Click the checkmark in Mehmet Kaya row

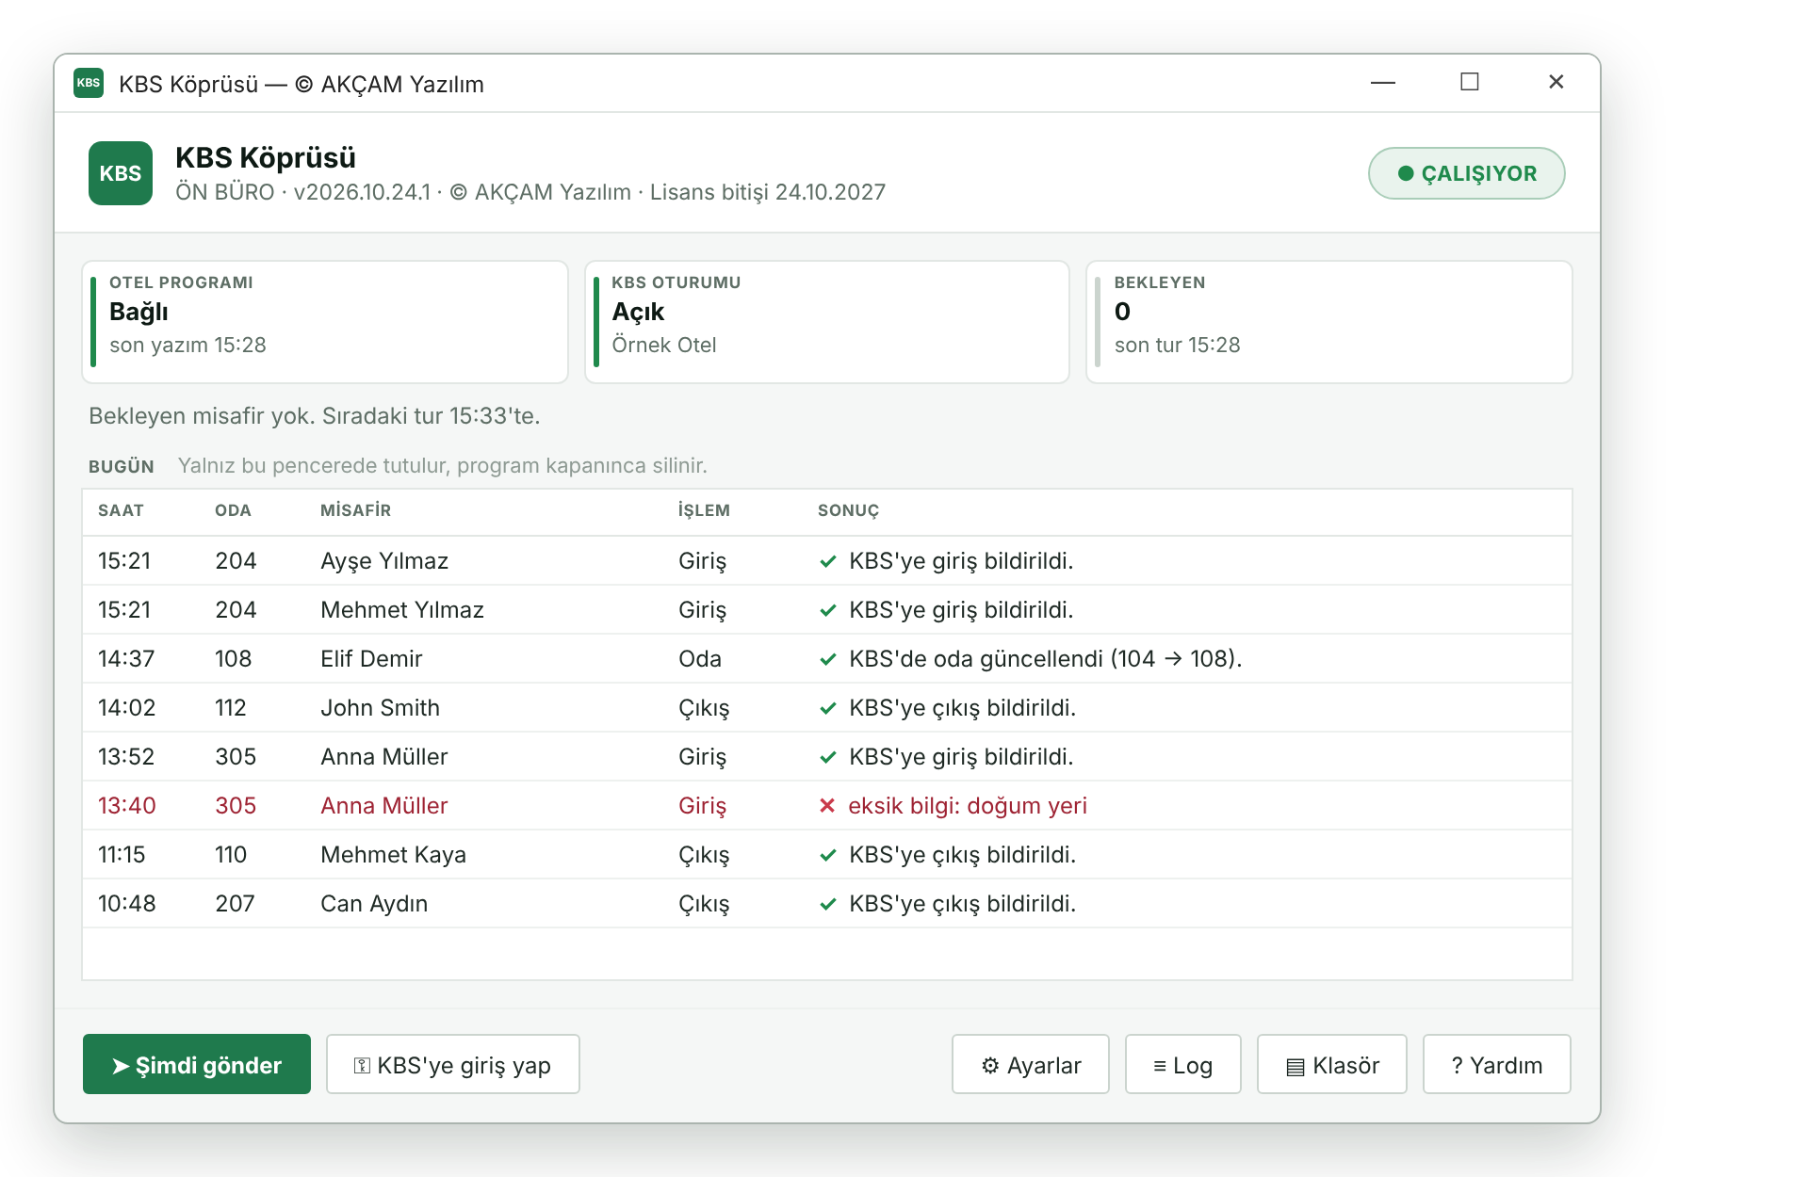point(828,855)
